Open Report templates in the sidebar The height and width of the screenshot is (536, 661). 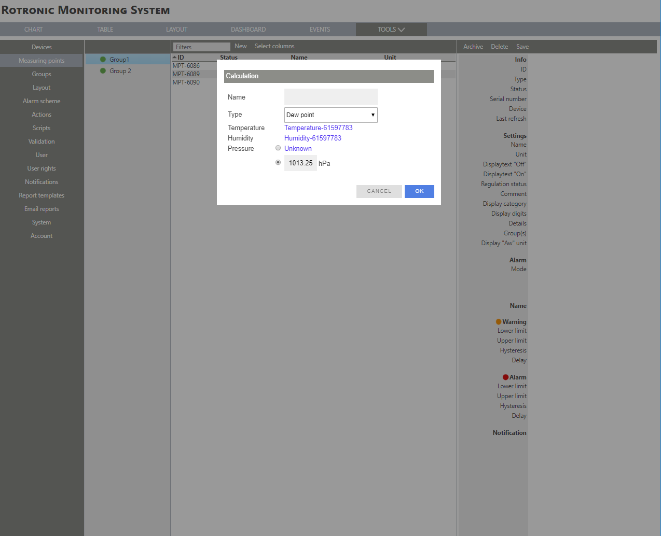pos(42,195)
